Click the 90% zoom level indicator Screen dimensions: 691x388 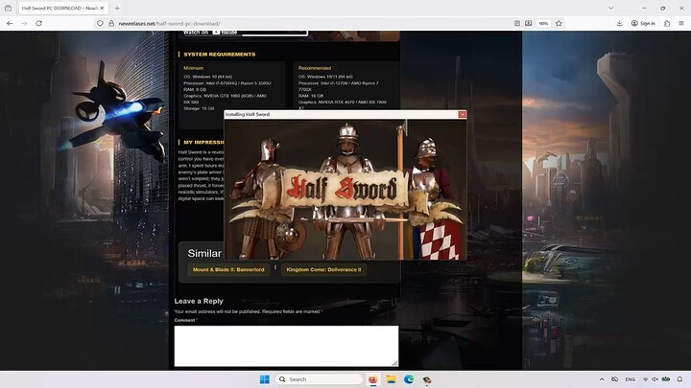click(543, 23)
